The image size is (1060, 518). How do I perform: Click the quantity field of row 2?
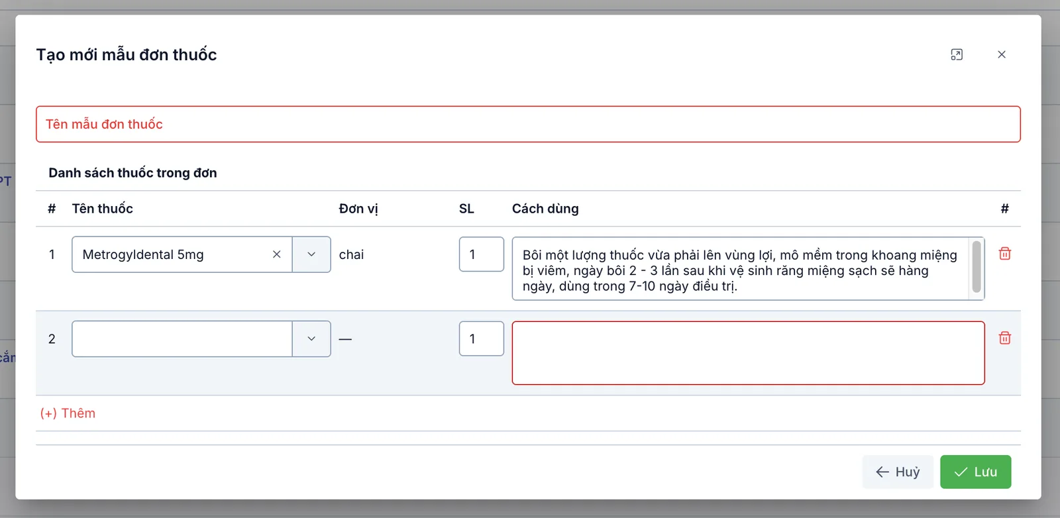[482, 338]
